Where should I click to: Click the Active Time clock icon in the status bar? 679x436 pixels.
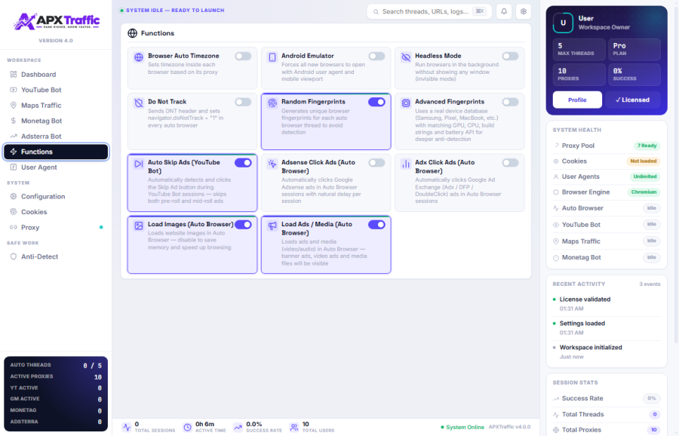(188, 428)
